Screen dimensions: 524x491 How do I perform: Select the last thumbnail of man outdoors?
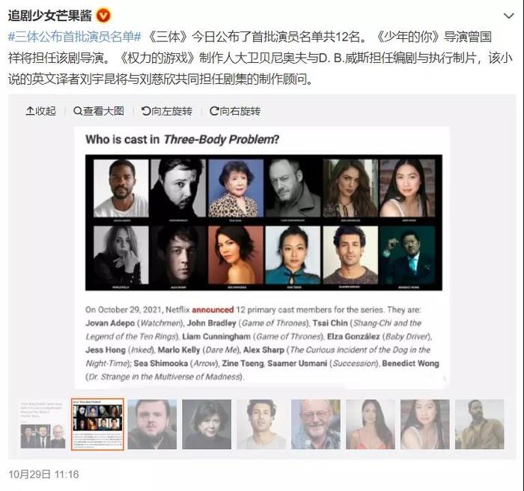click(480, 424)
